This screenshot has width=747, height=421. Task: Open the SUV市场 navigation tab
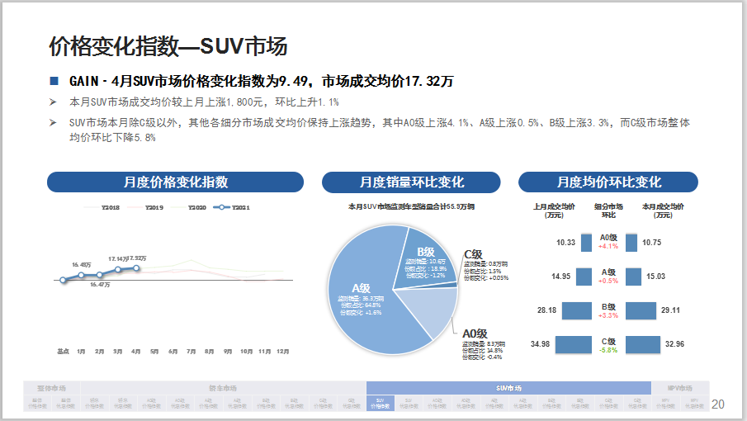[x=508, y=388]
